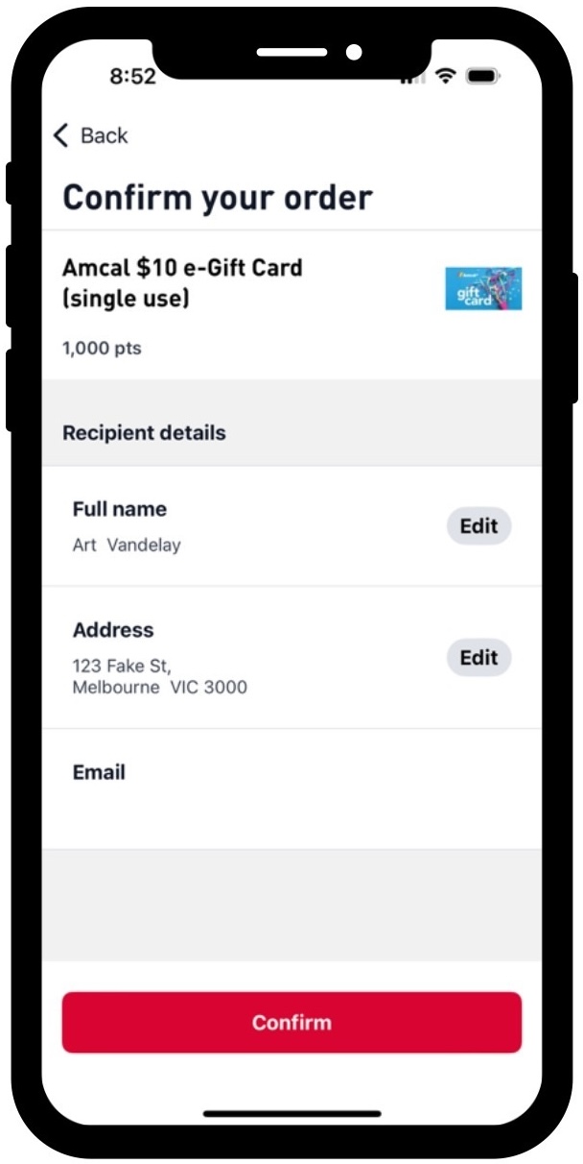Viewport: 583px width, 1164px height.
Task: Click the Email label
Action: (99, 772)
